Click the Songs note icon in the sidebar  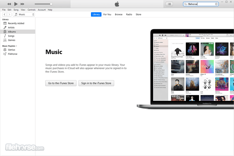pos(5,36)
